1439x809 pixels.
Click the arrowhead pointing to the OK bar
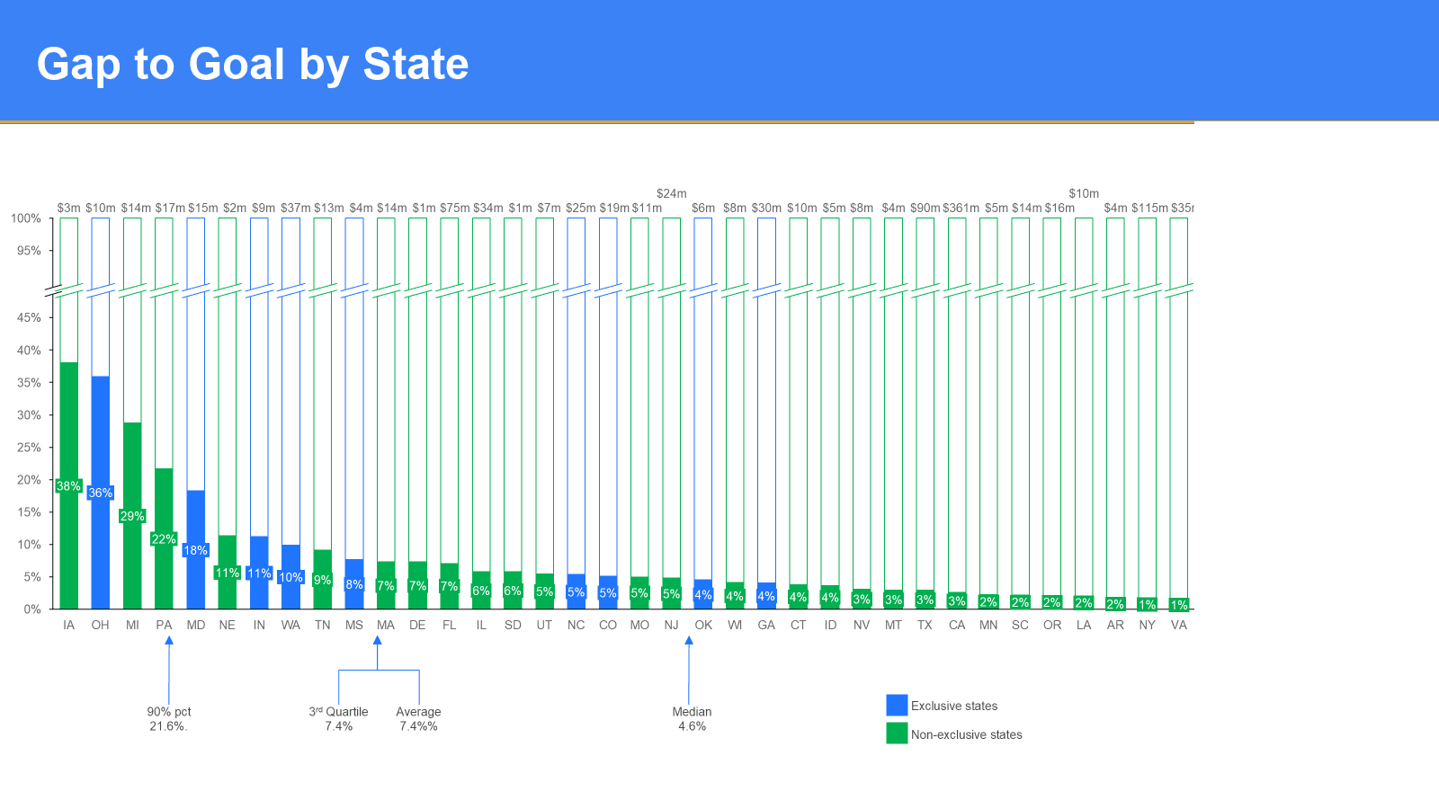689,641
